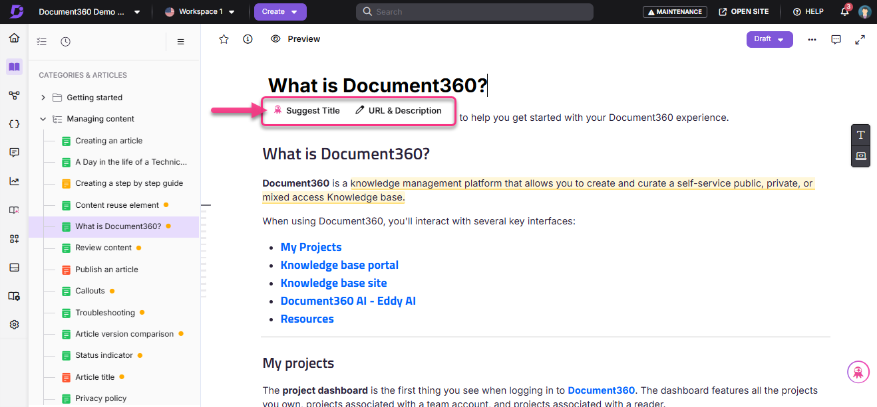Open the Workflow icon in the sidebar
This screenshot has width=877, height=407.
14,95
